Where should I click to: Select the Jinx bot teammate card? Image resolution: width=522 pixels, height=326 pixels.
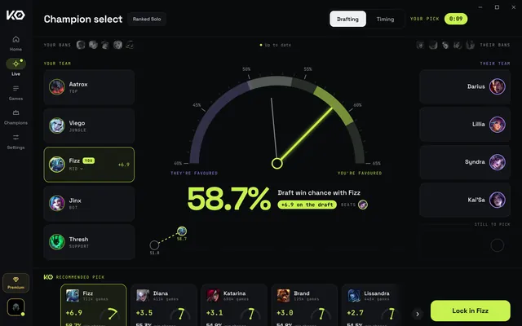point(89,203)
